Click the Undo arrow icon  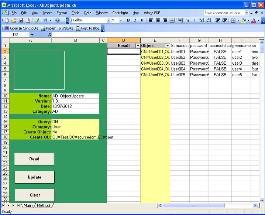tap(45, 20)
